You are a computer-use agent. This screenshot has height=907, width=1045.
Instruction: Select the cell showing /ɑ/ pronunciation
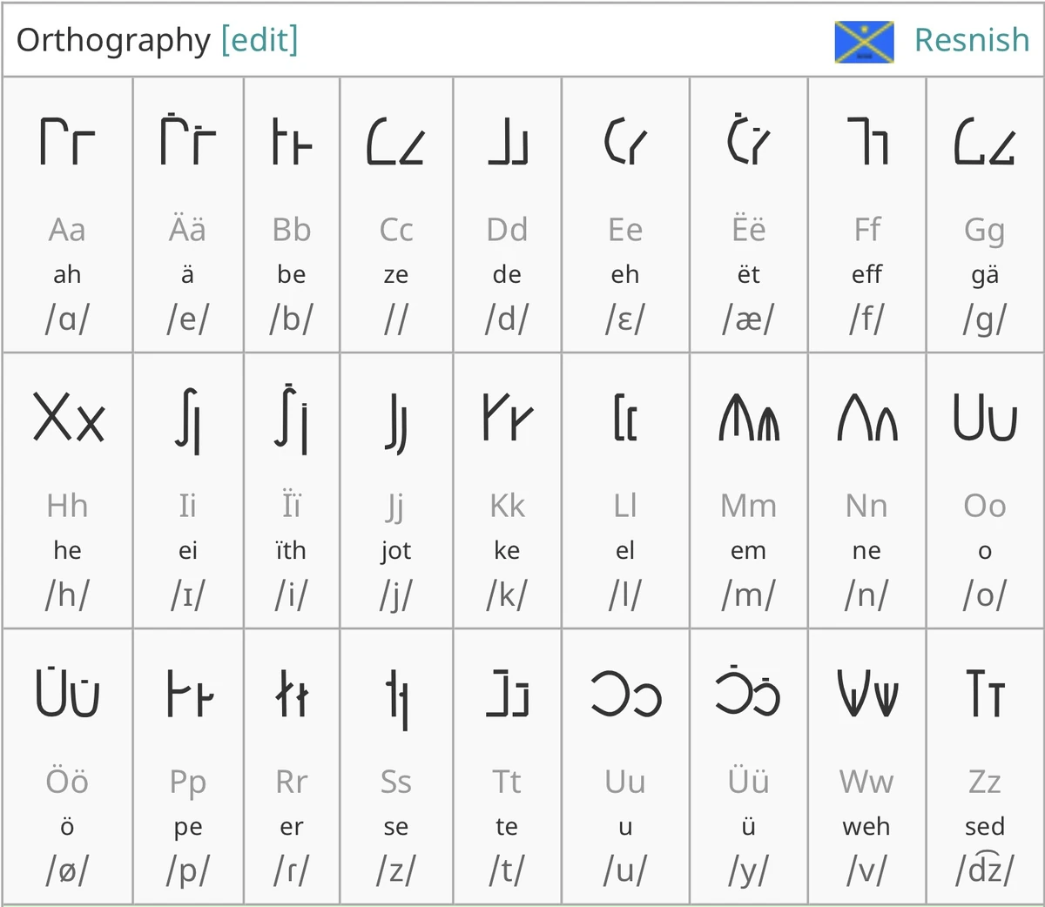[x=68, y=319]
